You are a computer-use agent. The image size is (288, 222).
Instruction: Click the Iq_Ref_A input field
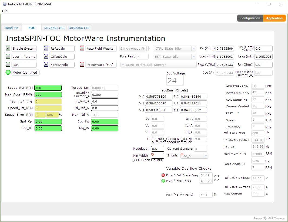105,101
